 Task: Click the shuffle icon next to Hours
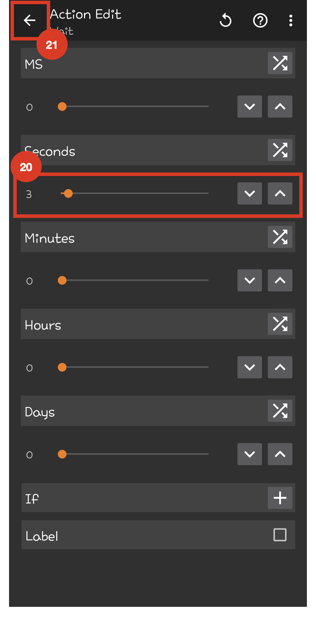280,324
